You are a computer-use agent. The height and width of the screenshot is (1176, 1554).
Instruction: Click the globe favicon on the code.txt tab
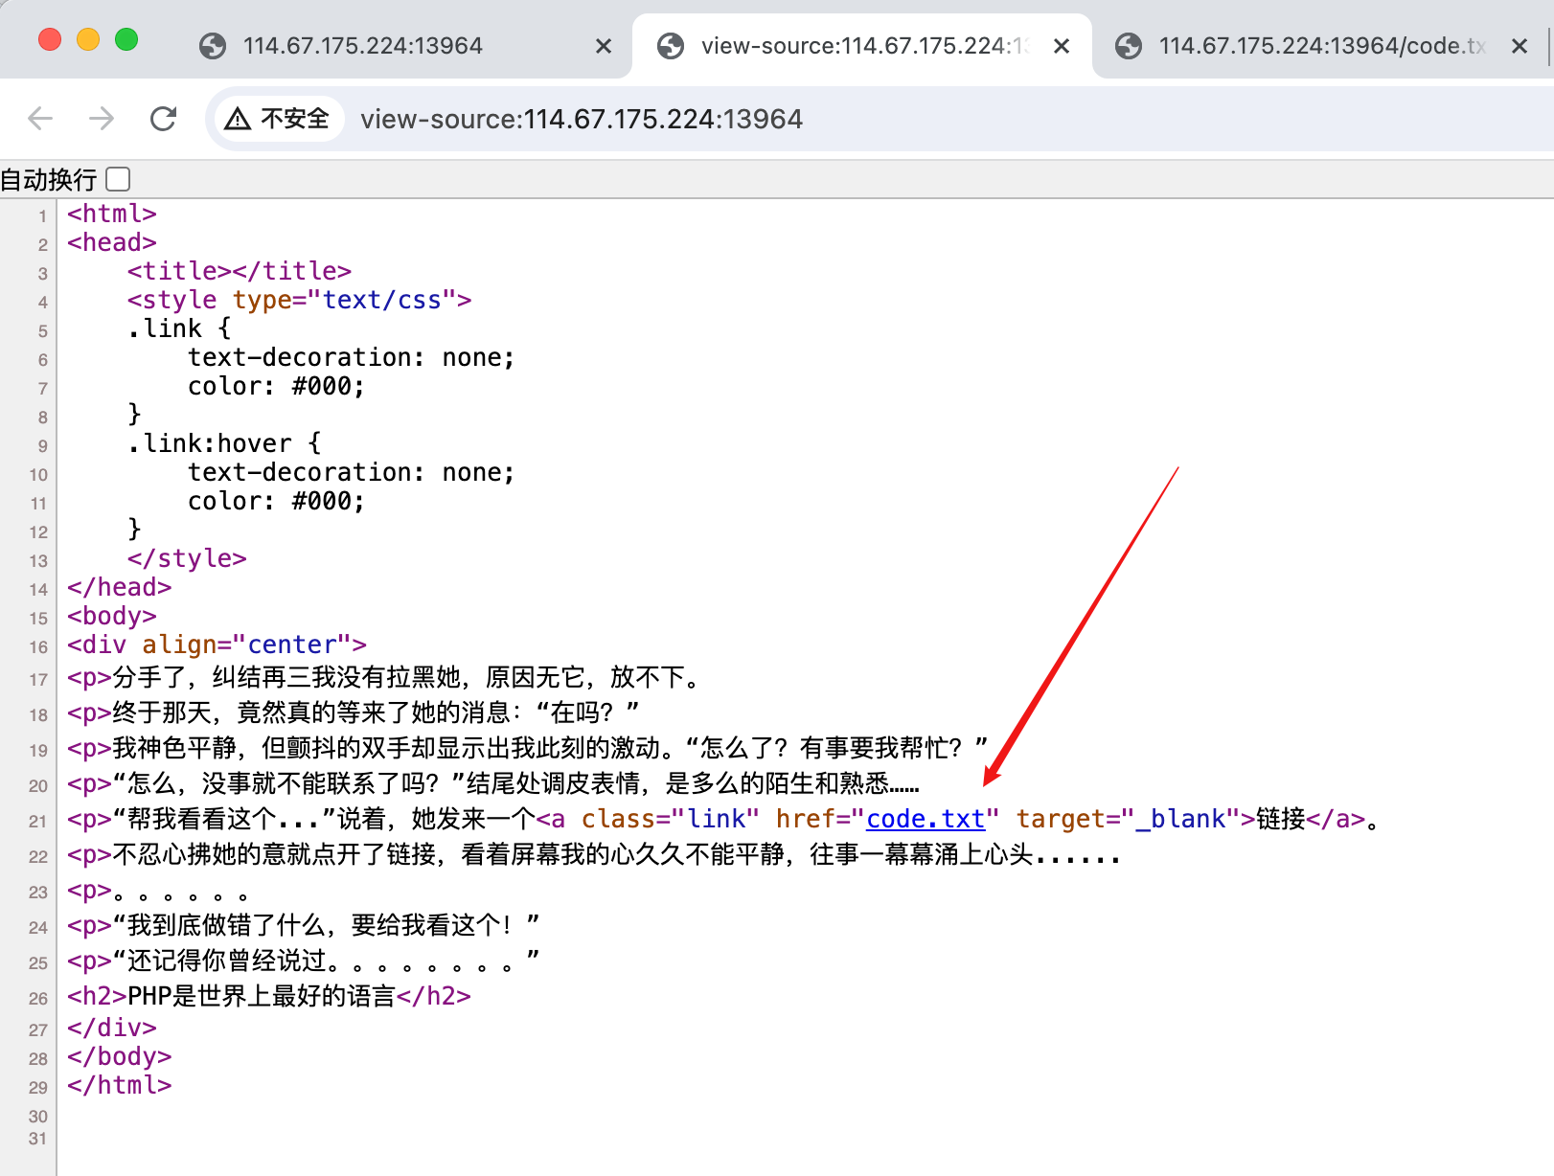coord(1128,45)
